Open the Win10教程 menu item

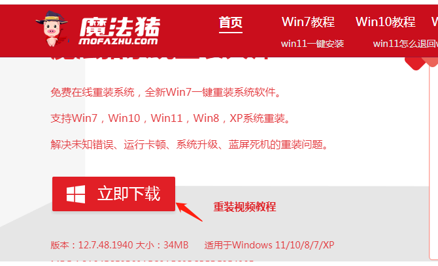pos(386,22)
